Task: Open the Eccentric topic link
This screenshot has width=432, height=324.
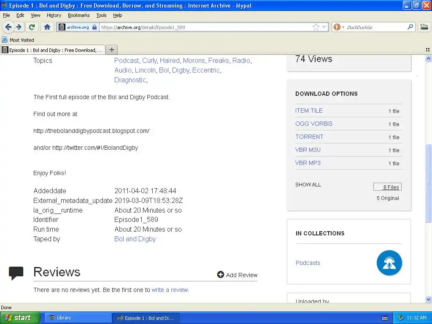Action: point(206,70)
